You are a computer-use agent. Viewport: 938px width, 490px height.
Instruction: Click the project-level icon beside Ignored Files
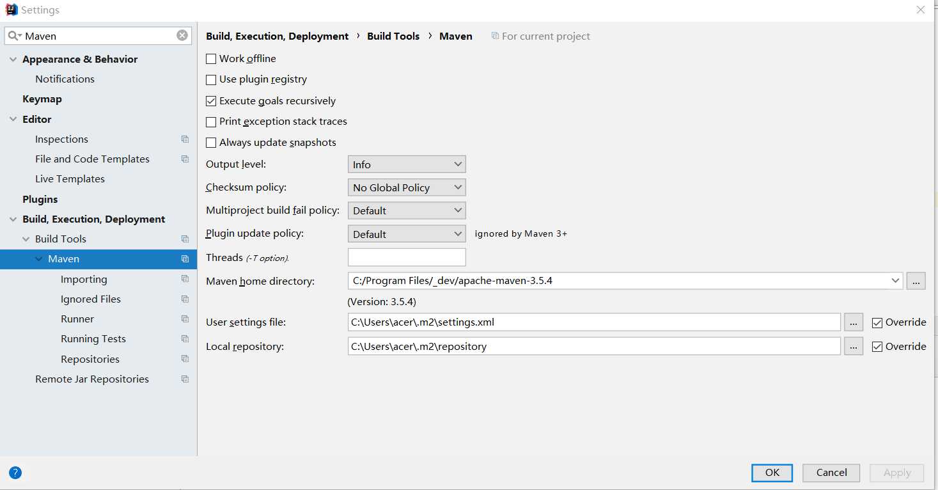coord(185,299)
